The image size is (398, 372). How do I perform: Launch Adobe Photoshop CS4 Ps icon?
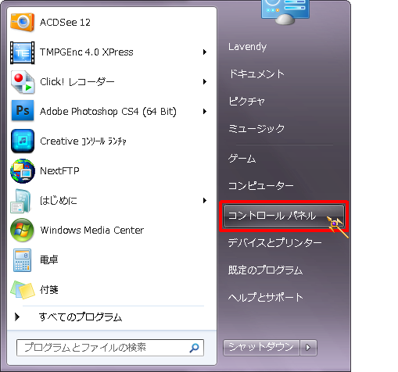(23, 111)
